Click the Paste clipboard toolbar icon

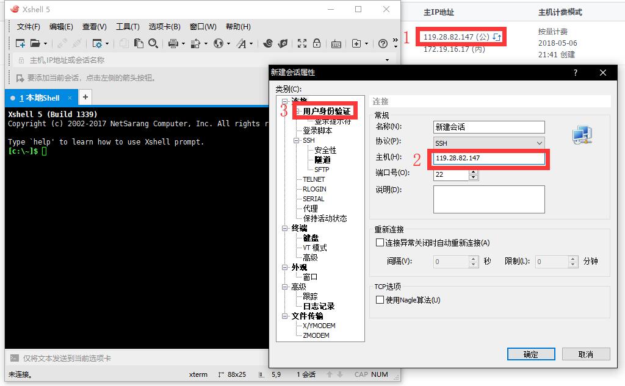(139, 43)
